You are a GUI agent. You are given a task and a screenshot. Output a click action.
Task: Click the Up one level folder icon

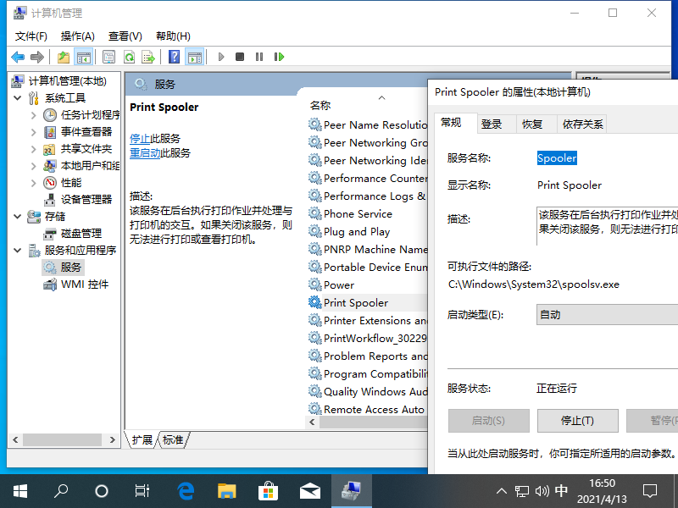pos(64,57)
